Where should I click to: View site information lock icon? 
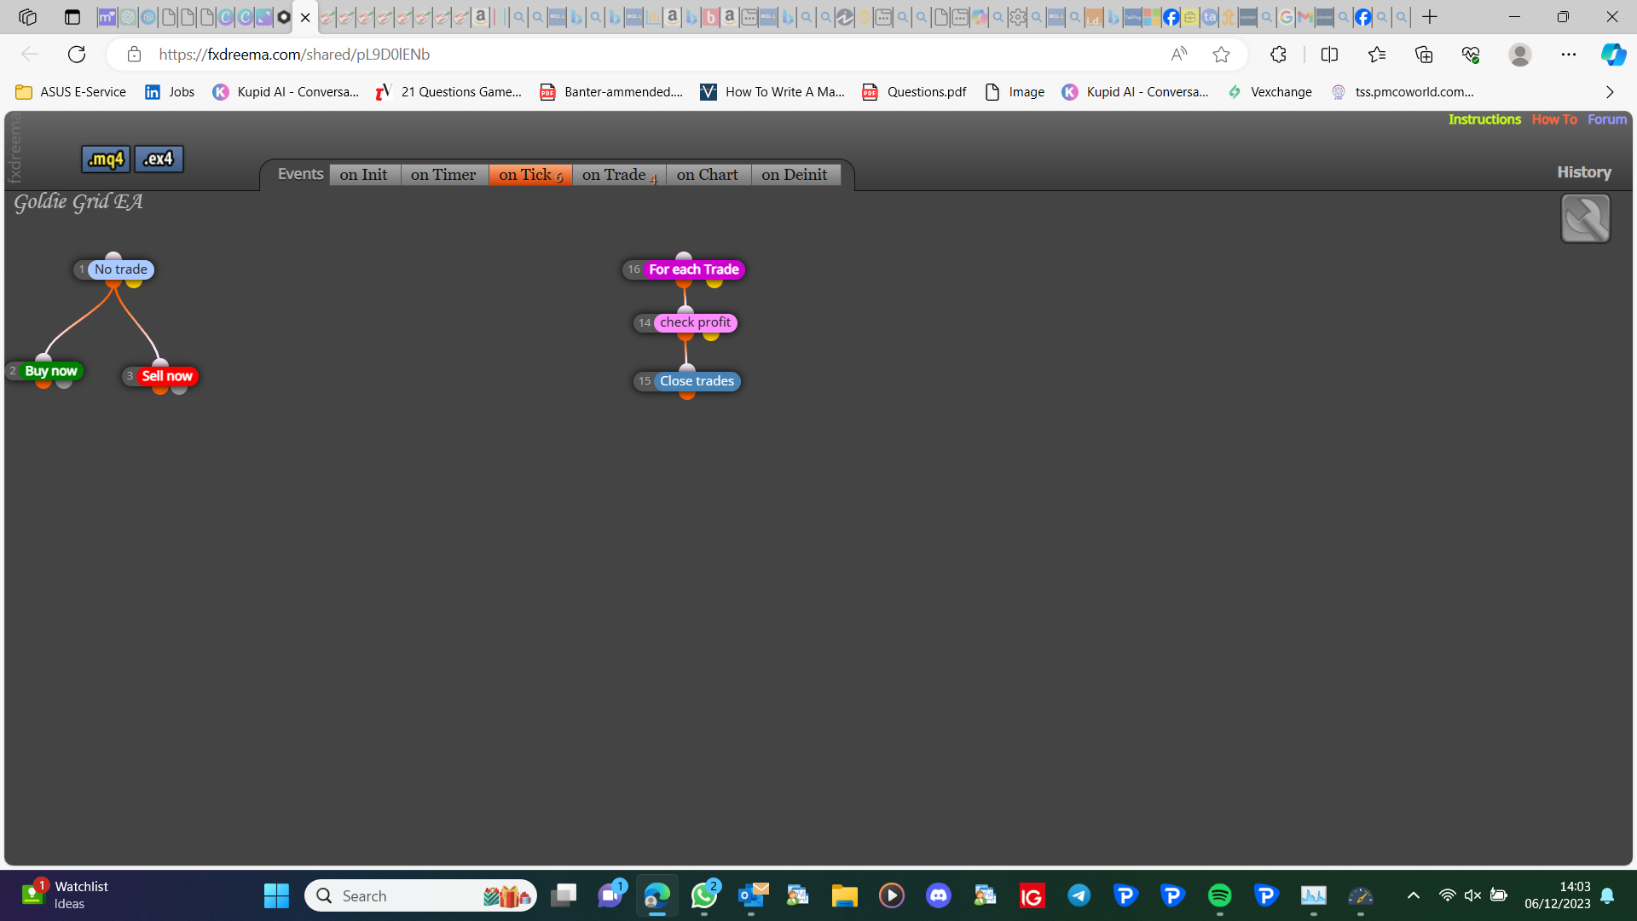pyautogui.click(x=134, y=55)
